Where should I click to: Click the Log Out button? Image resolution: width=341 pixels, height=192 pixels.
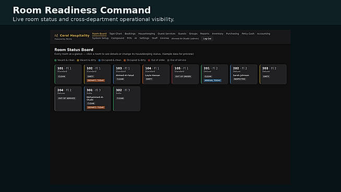coord(207,39)
